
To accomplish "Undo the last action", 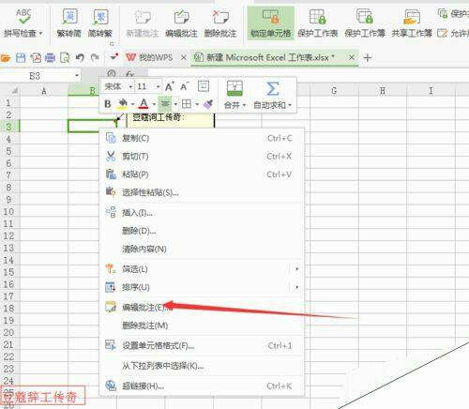I will click(80, 58).
